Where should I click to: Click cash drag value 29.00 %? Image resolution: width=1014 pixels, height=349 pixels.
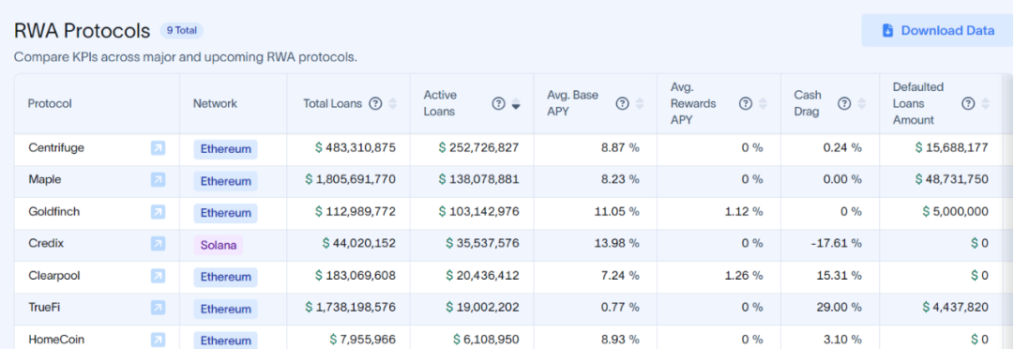pyautogui.click(x=839, y=307)
